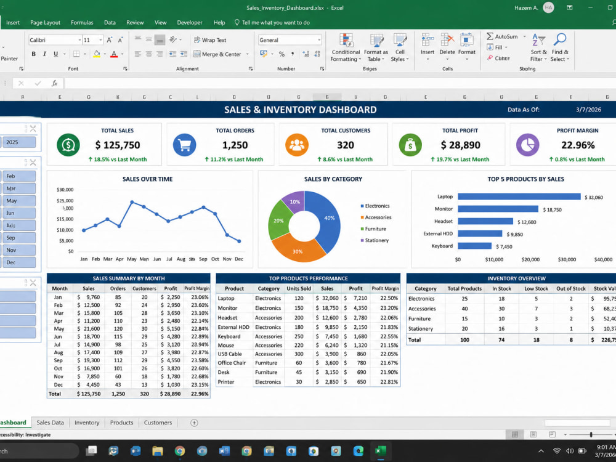The image size is (616, 462).
Task: Toggle the Feb month slicer item
Action: pos(19,176)
